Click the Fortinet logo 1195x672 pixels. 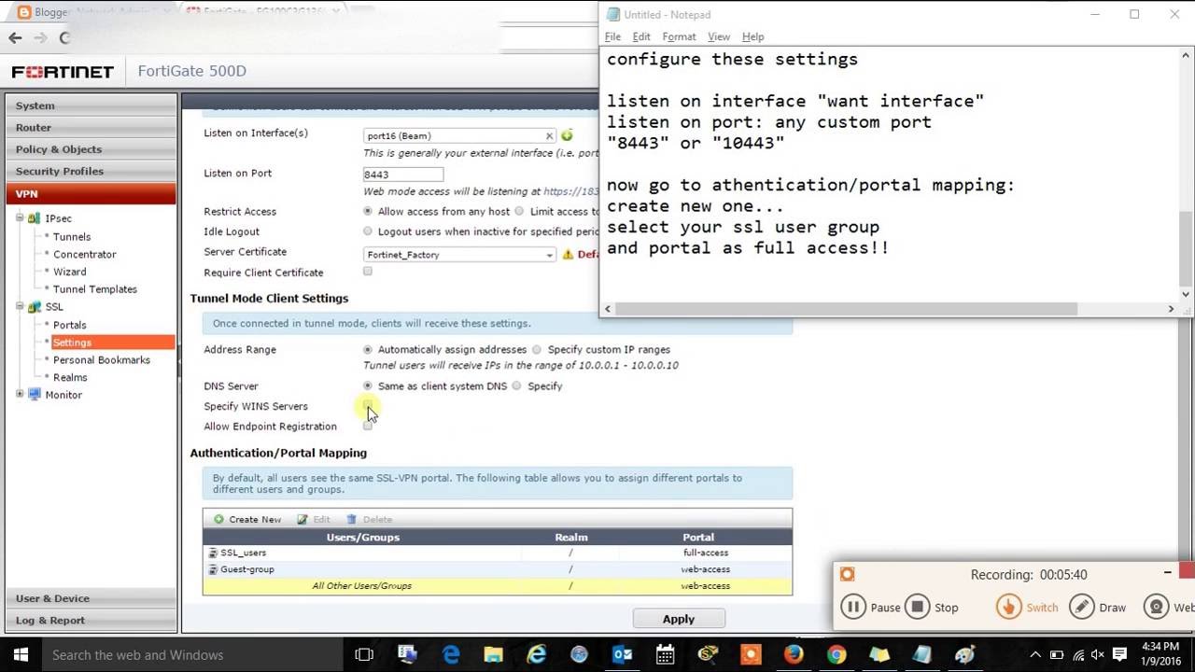62,70
